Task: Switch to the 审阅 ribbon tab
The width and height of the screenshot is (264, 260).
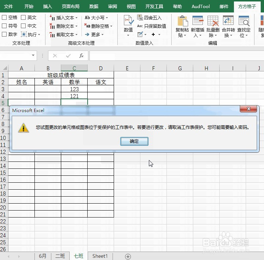Action: pyautogui.click(x=113, y=6)
